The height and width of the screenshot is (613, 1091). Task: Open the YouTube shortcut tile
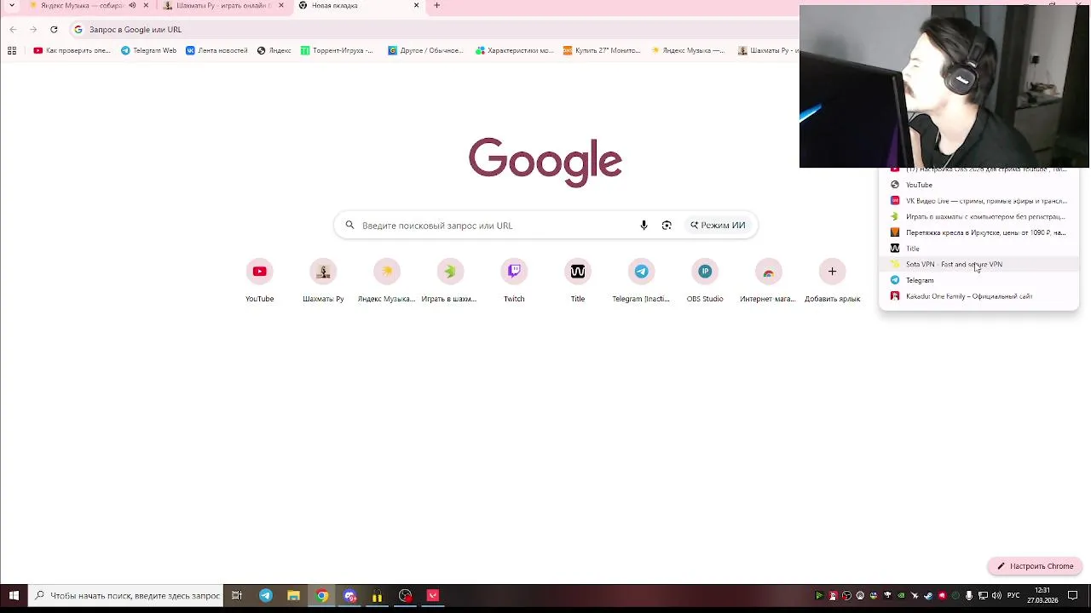[x=259, y=281]
